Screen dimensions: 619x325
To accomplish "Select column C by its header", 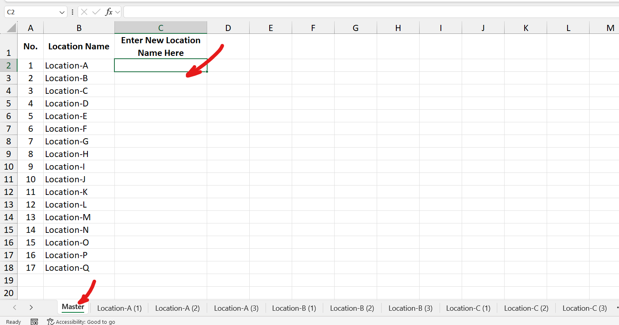I will click(x=161, y=27).
